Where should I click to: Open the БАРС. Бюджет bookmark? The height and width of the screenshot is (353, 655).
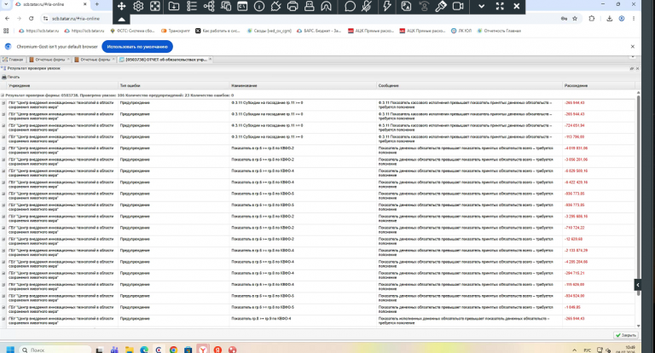pos(319,31)
